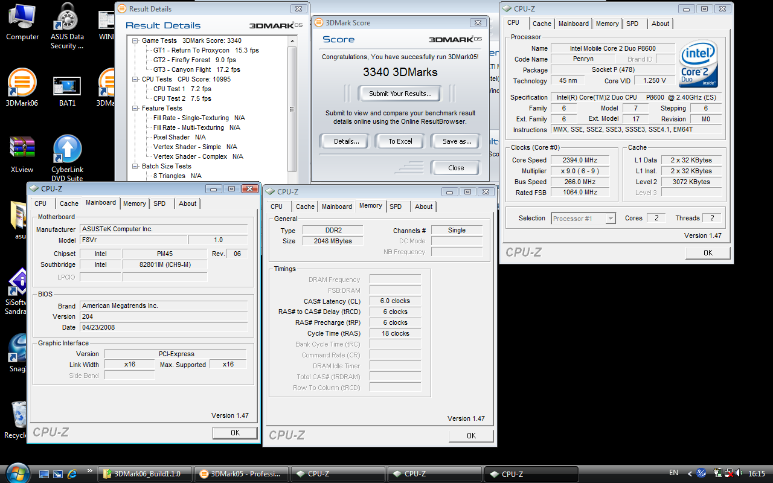The height and width of the screenshot is (483, 773).
Task: Launch the ASUS Data Security shortcut
Action: click(67, 25)
